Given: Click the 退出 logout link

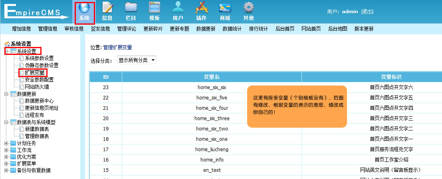Looking at the screenshot, I should [x=367, y=12].
